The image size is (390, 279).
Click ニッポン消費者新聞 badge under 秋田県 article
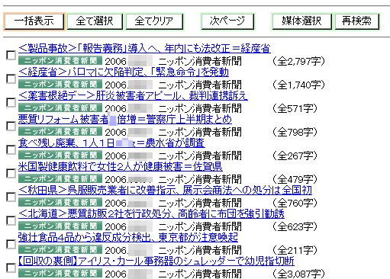click(60, 202)
